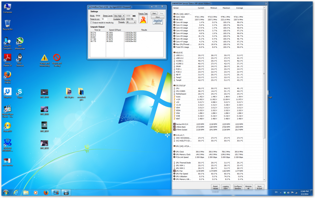Viewport: 315px width, 198px height.
Task: Select the MSI Afterburner desktop shortcut
Action: [20, 44]
